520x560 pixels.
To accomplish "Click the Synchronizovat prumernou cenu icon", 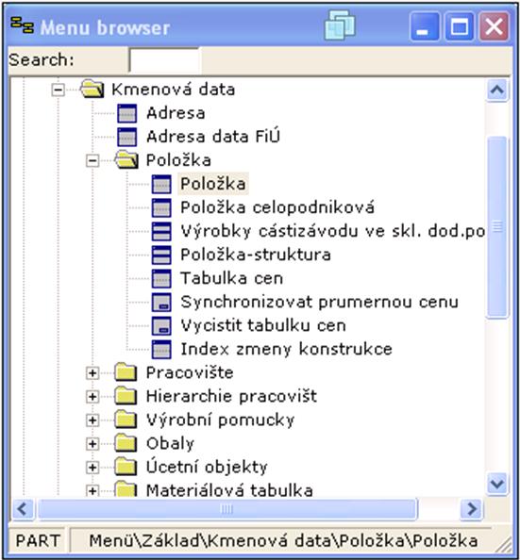I will point(161,302).
